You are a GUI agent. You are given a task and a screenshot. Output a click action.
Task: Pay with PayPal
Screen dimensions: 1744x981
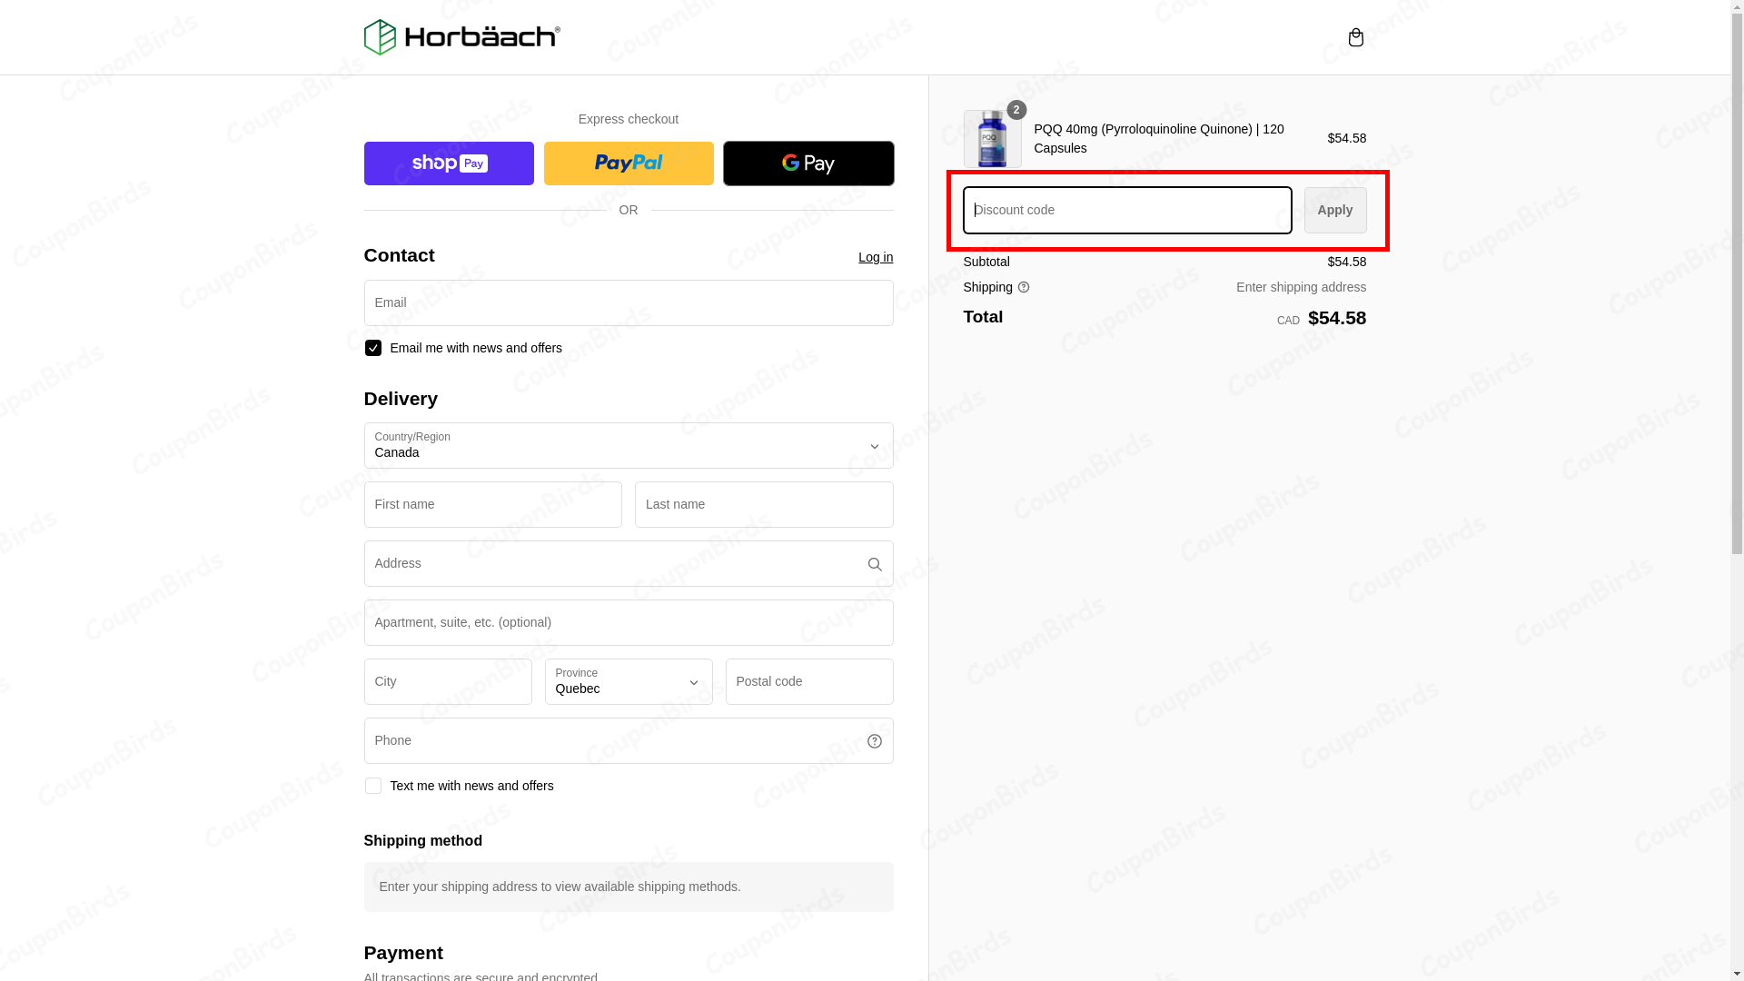pos(629,163)
